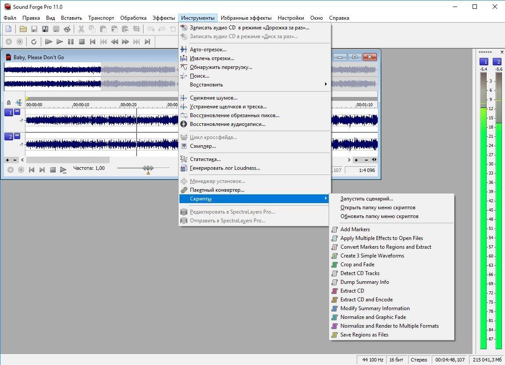This screenshot has width=505, height=365.
Task: Click the 00:00:10 mark on time ruler
Action: (81, 105)
